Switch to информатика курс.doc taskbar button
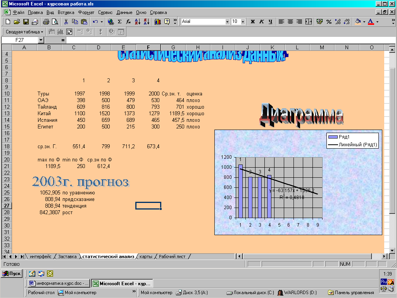Image resolution: width=397 pixels, height=298 pixels. click(x=58, y=283)
